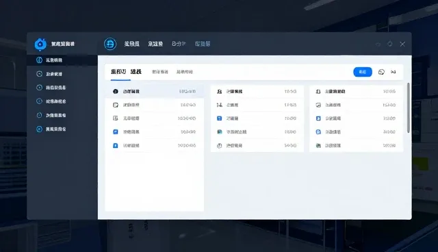
Task: Close the window with the X button
Action: coord(402,44)
